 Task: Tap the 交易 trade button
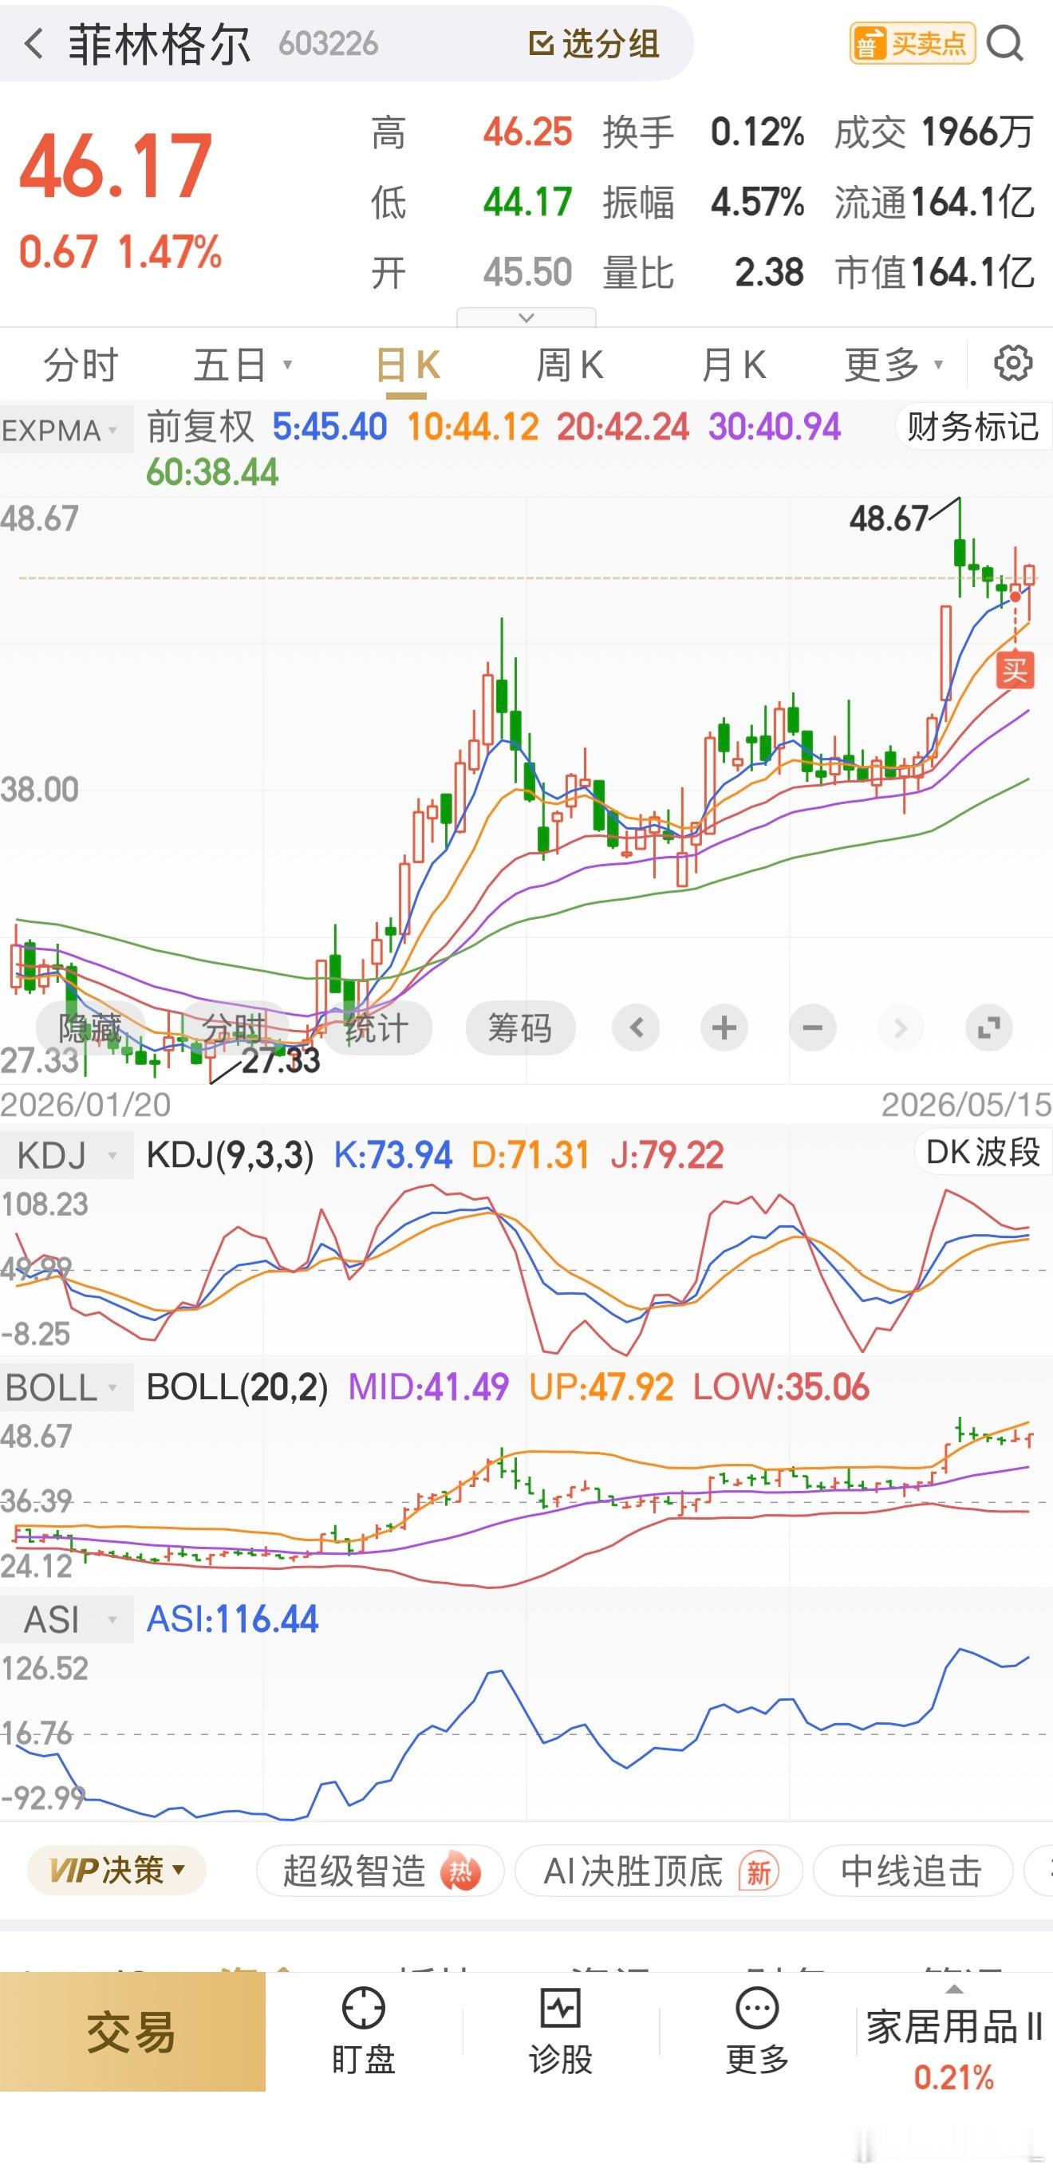(132, 2032)
